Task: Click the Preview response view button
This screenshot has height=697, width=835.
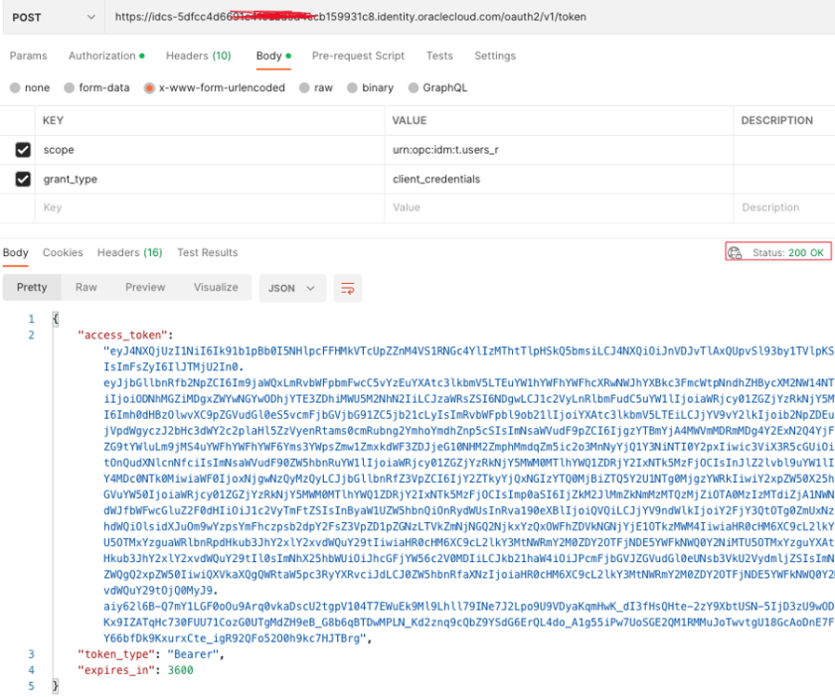Action: click(145, 287)
